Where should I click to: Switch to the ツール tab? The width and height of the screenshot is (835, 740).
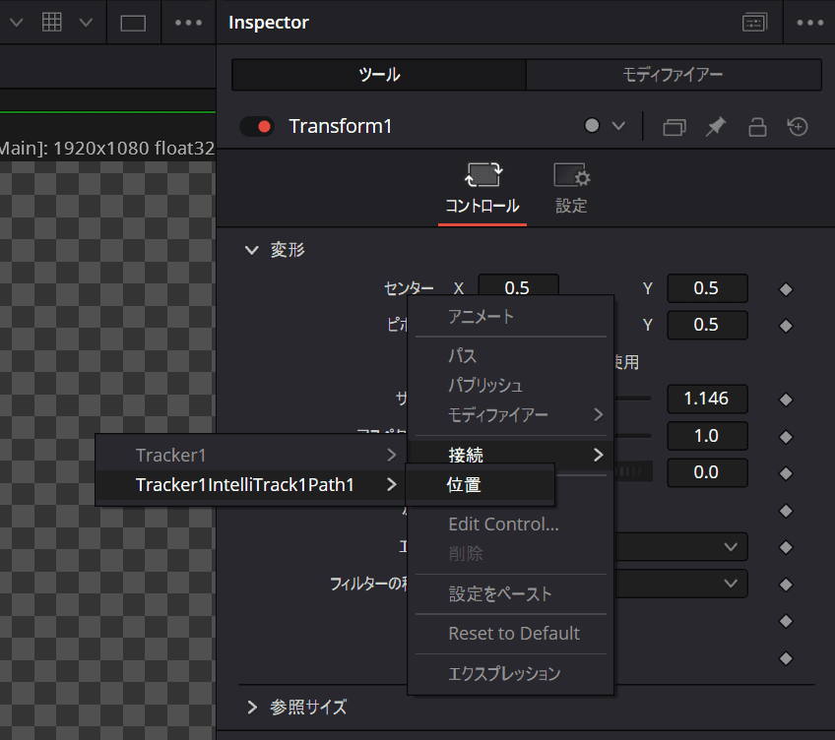379,75
